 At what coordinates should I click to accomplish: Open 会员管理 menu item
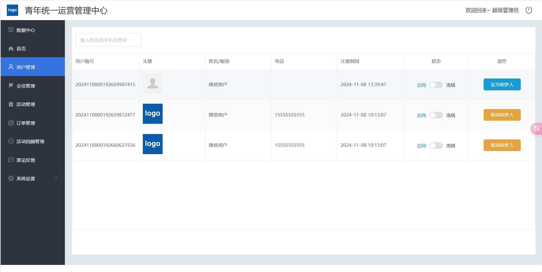(x=33, y=86)
